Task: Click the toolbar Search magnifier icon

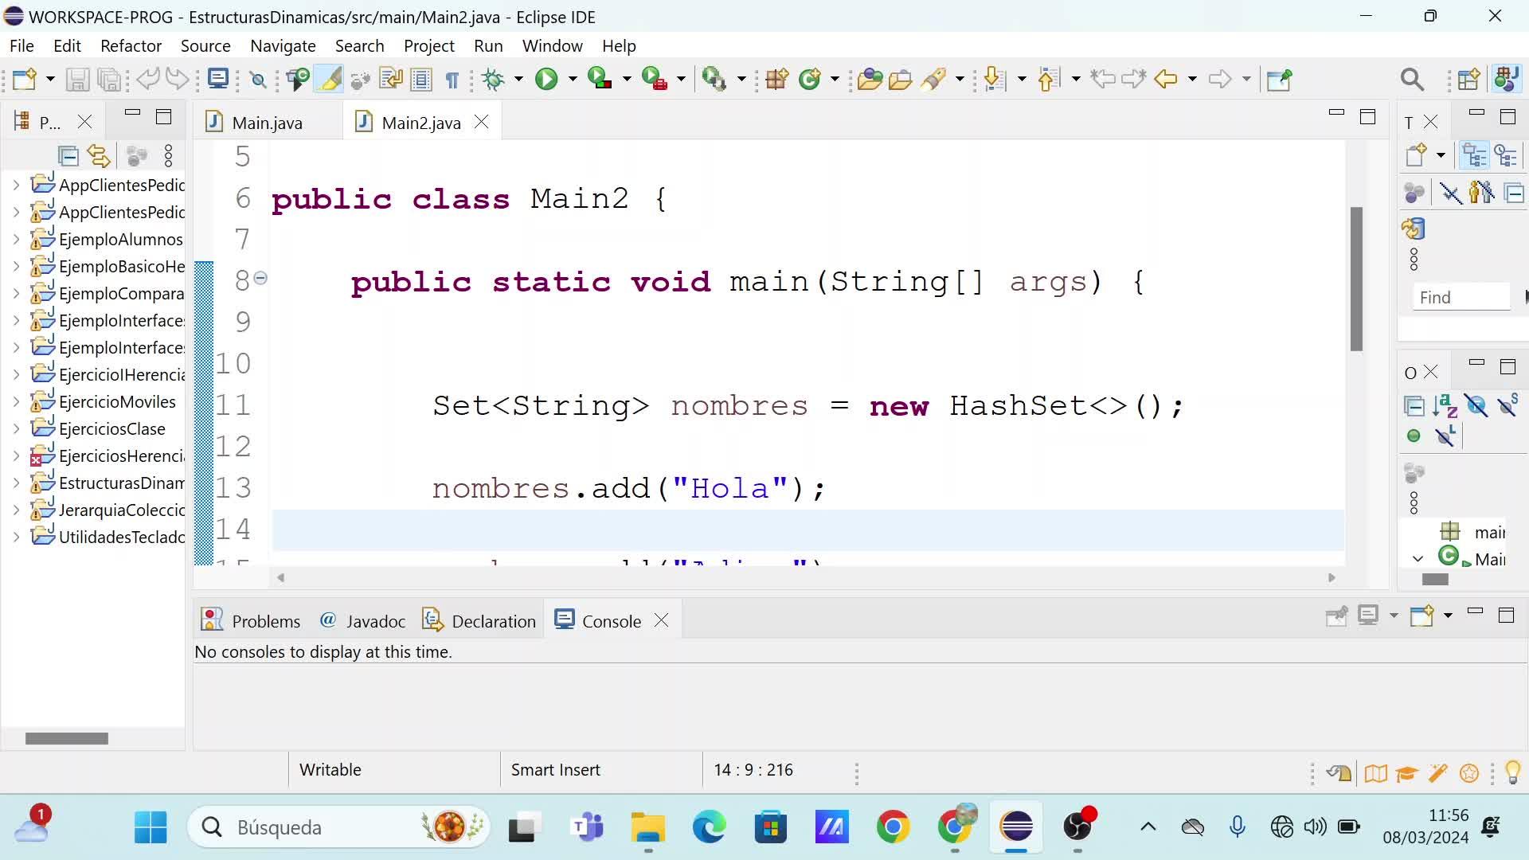Action: tap(1411, 79)
